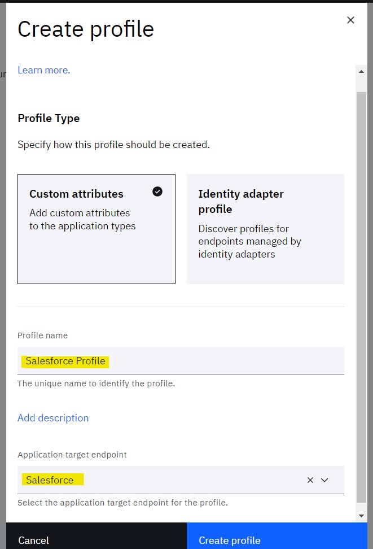The height and width of the screenshot is (549, 373).
Task: Click the Create profile dialog title
Action: pos(86,29)
